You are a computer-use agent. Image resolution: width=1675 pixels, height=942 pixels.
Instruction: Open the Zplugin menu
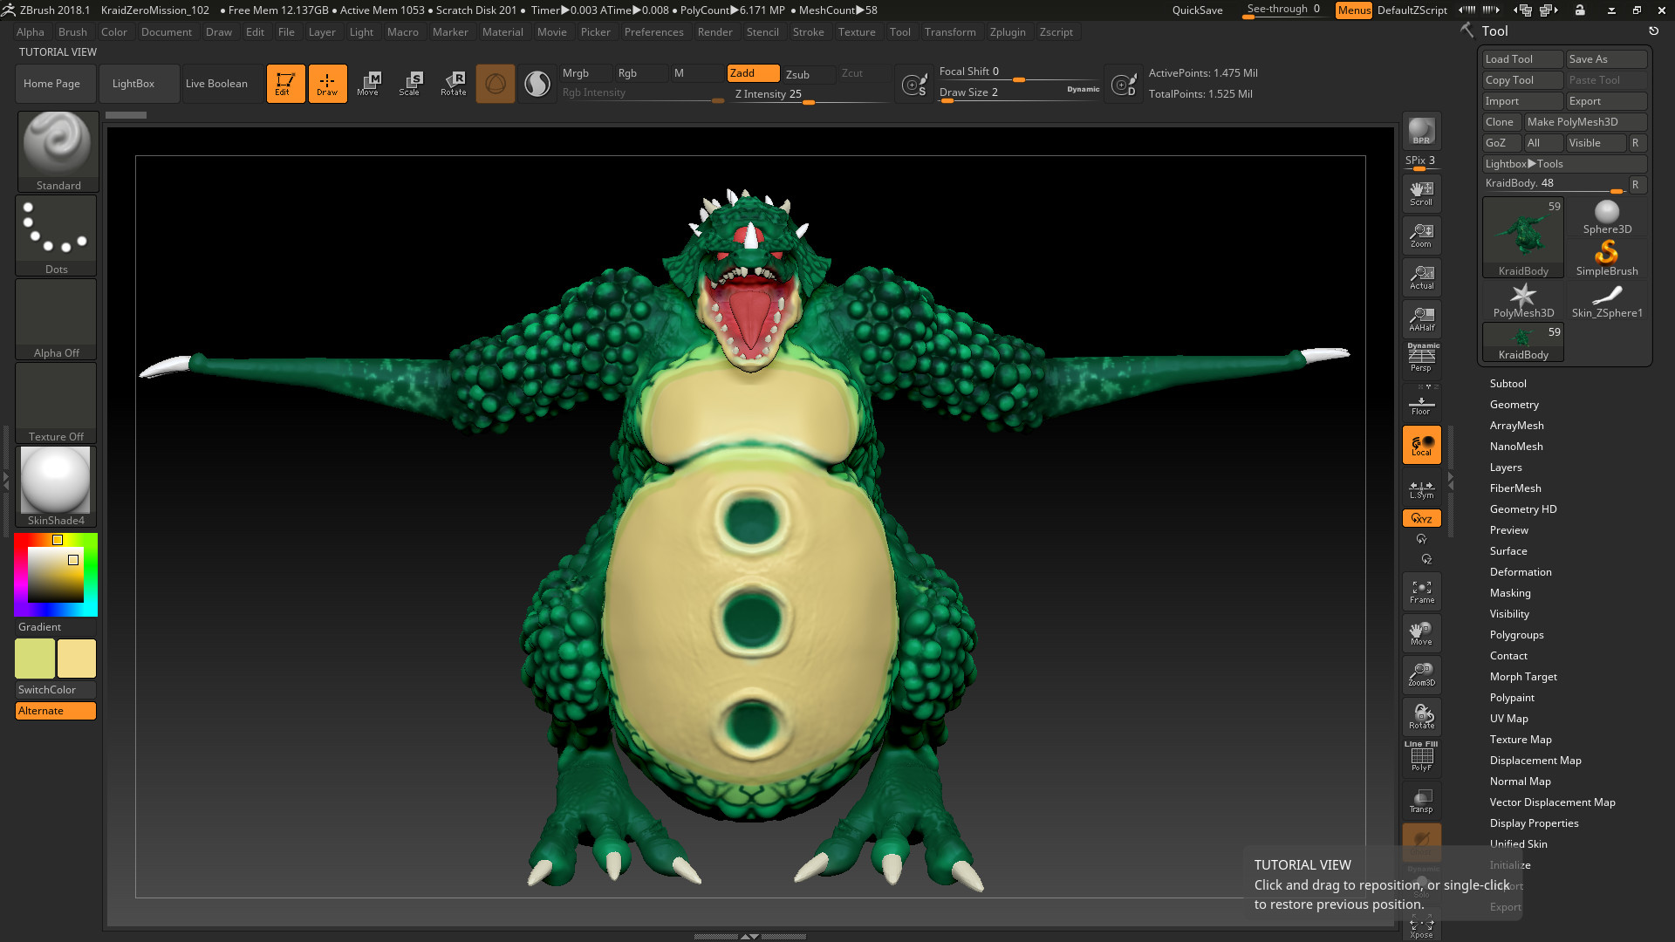tap(1008, 32)
